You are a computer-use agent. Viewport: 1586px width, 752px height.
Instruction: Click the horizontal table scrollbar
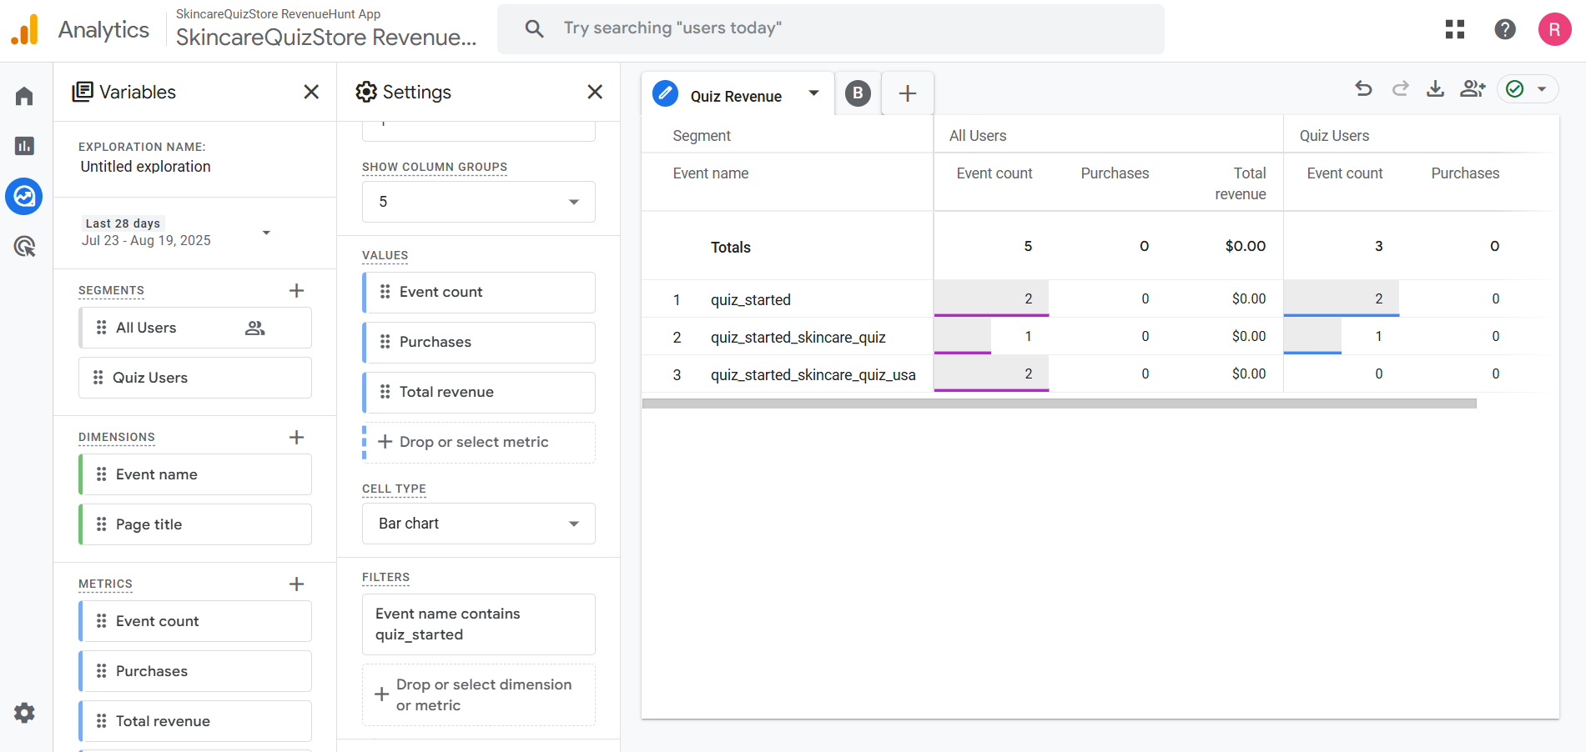pyautogui.click(x=1060, y=404)
